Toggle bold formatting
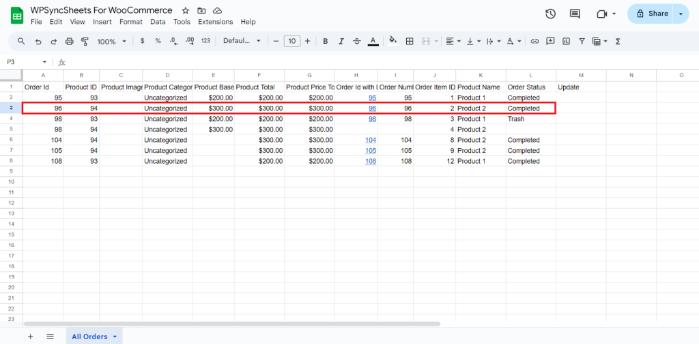The width and height of the screenshot is (699, 344). [326, 41]
